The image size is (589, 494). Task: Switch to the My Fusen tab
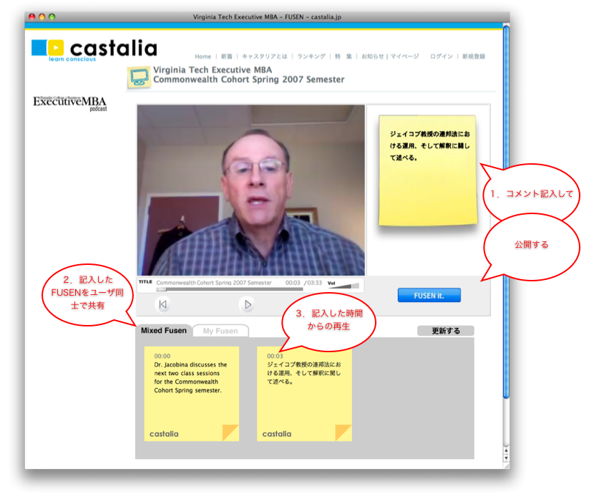220,331
